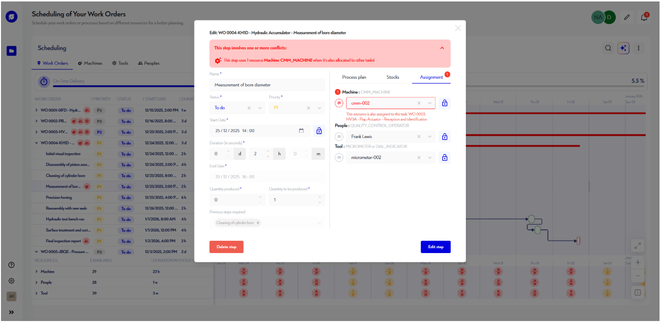Toggle the lock beside the Start Date field
This screenshot has width=661, height=322.
click(x=319, y=131)
